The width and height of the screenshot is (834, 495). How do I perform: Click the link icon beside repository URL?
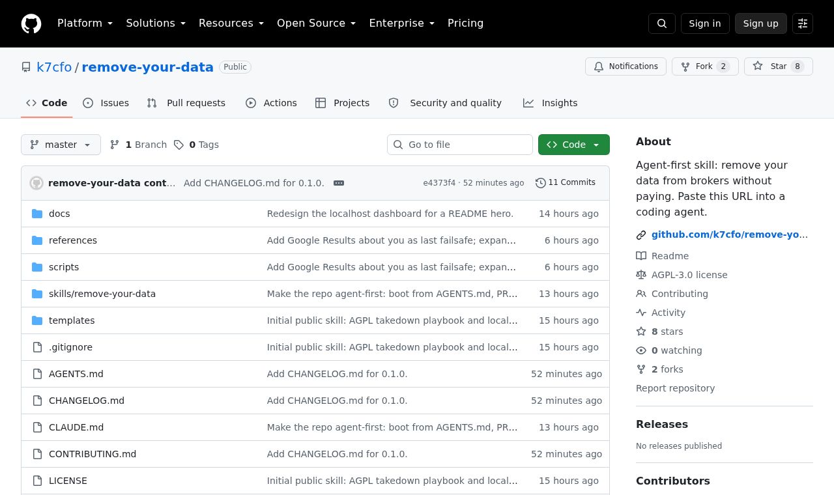pyautogui.click(x=641, y=235)
